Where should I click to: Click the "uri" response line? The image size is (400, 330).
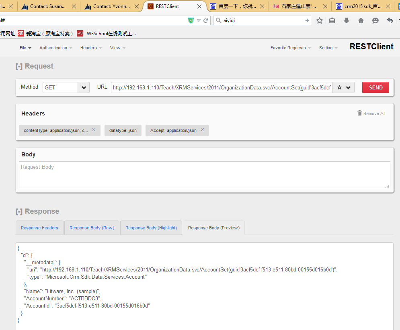tap(183, 270)
